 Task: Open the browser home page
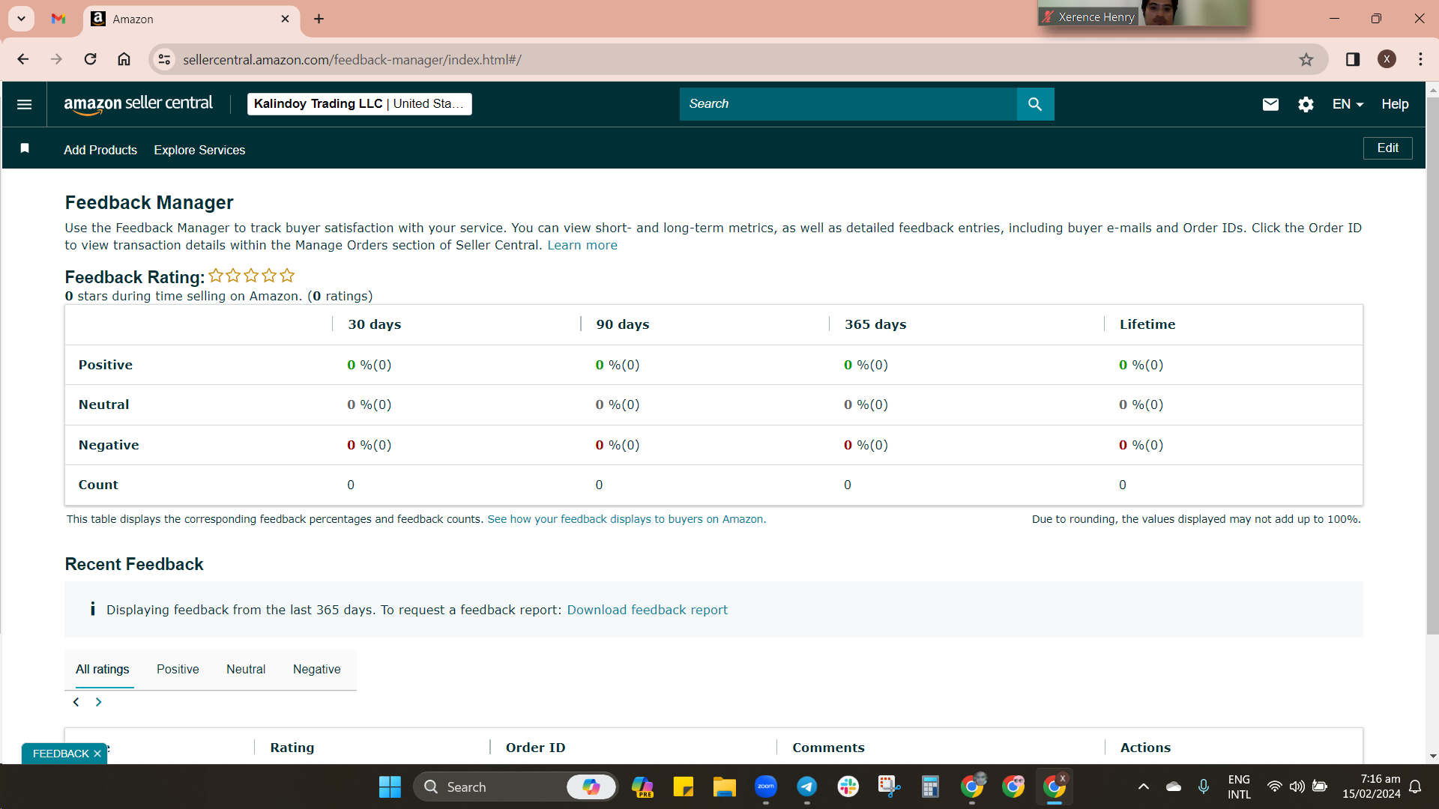click(x=124, y=59)
